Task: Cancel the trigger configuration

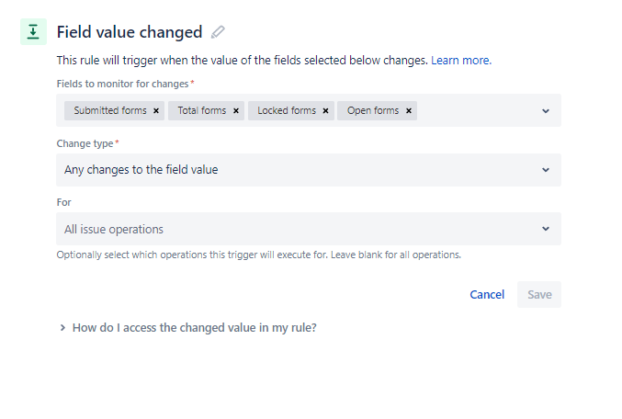Action: 487,294
